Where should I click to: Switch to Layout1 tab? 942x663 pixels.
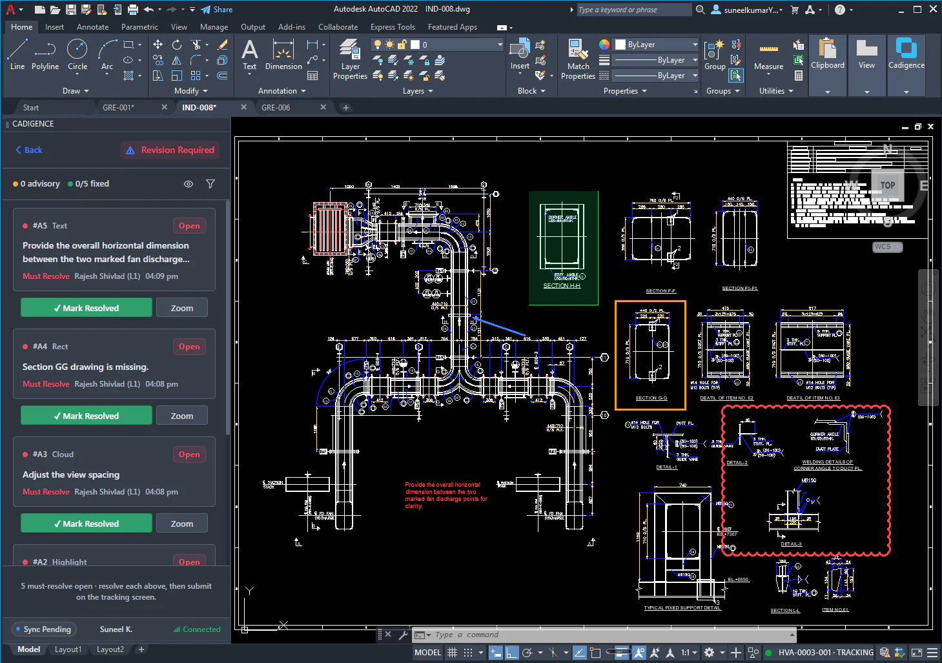[x=68, y=649]
